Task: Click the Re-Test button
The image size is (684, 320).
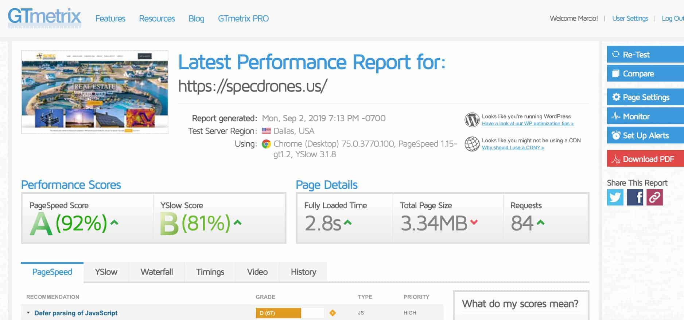Action: coord(645,55)
